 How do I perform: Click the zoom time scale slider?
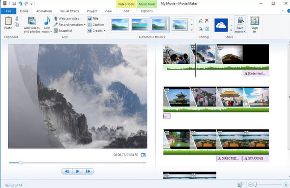pyautogui.click(x=255, y=185)
